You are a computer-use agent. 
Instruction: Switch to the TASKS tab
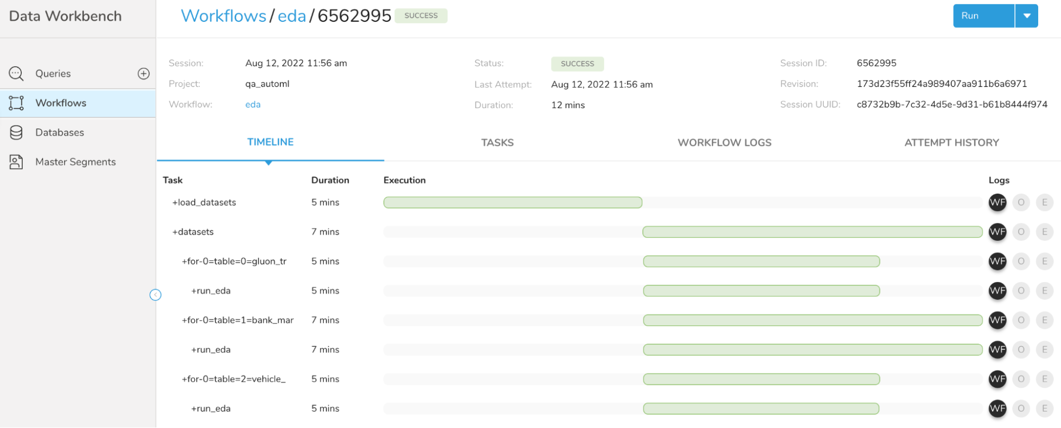click(x=497, y=143)
